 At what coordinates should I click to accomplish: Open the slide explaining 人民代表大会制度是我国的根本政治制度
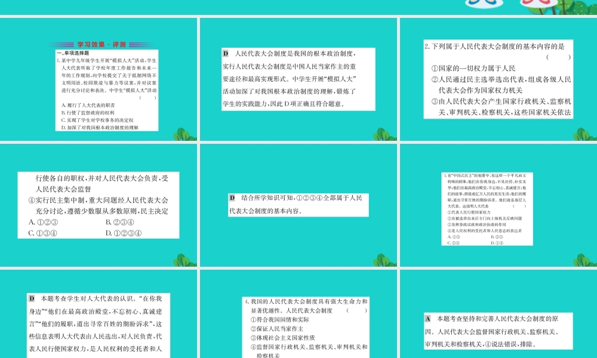click(298, 79)
